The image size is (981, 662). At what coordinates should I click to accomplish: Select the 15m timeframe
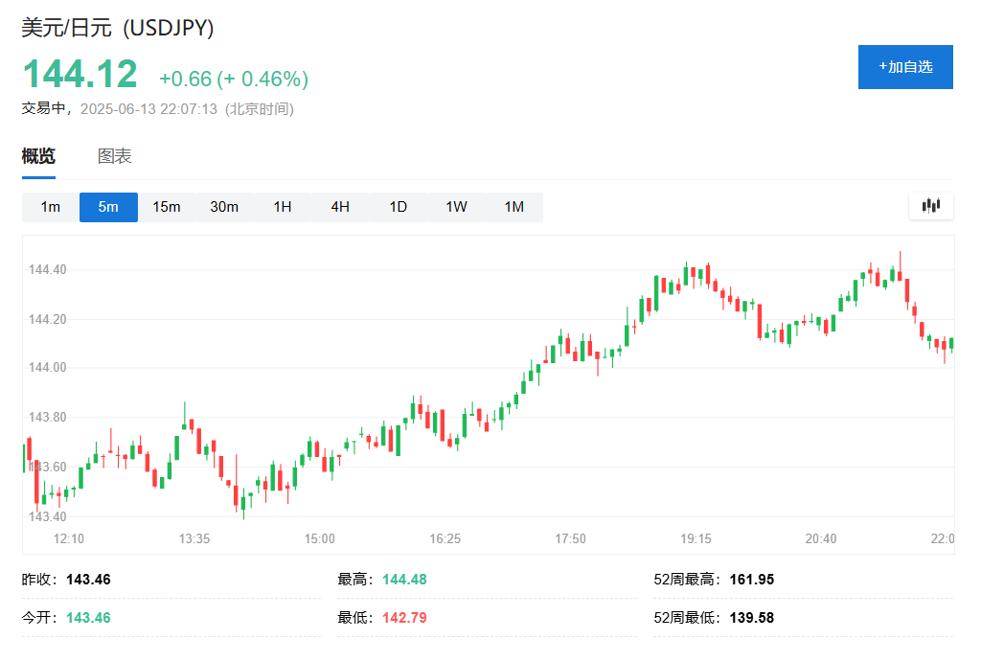167,207
